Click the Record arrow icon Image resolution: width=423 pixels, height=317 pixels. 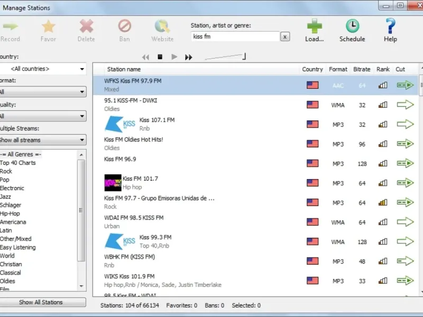point(10,26)
